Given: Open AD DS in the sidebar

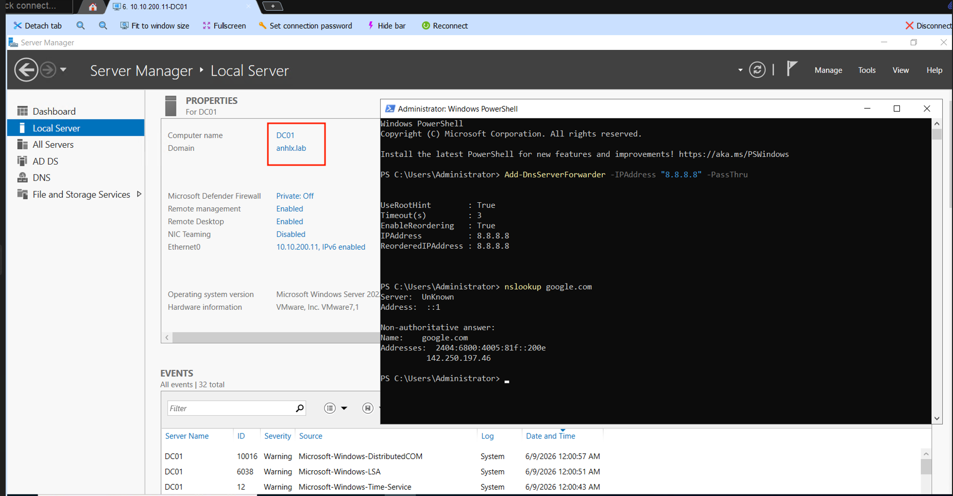Looking at the screenshot, I should point(76,161).
